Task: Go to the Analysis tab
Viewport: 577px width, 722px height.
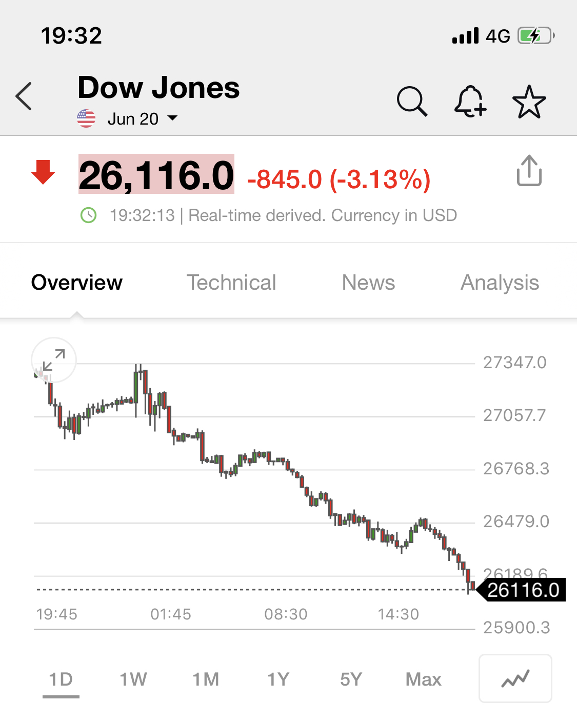Action: pyautogui.click(x=500, y=283)
